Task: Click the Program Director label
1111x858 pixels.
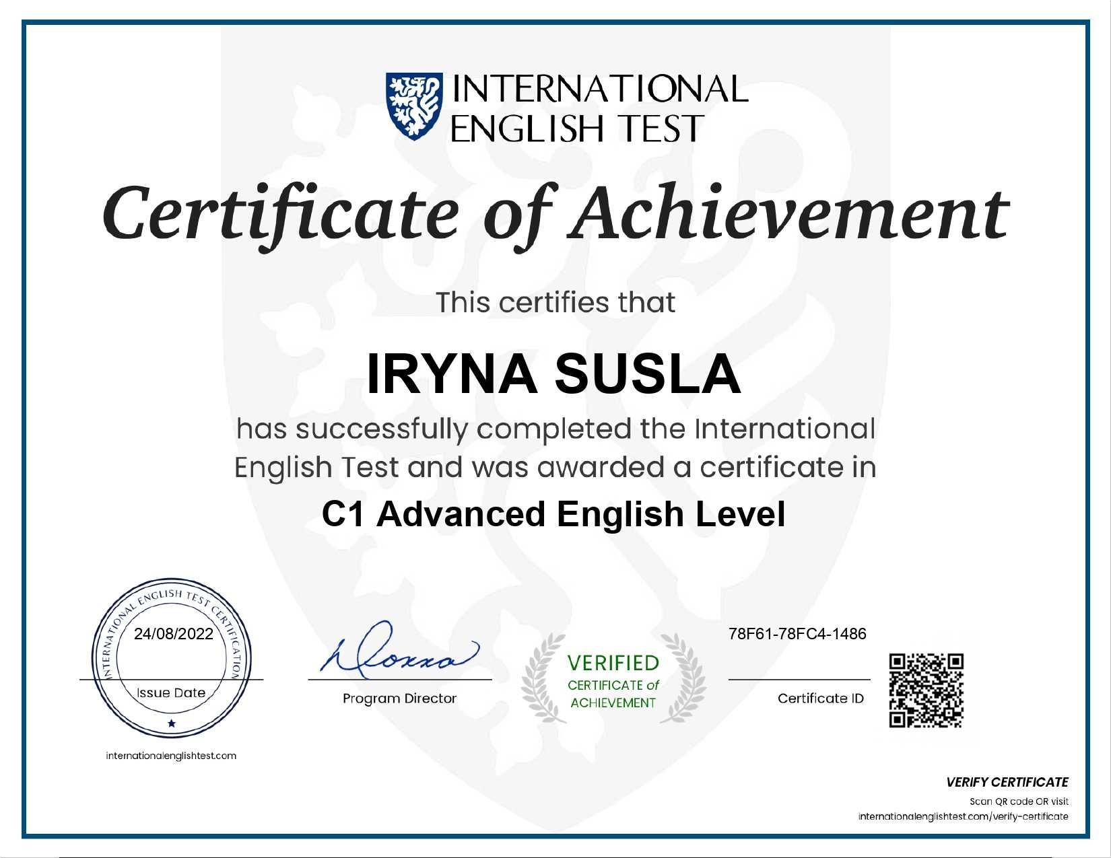Action: (399, 699)
